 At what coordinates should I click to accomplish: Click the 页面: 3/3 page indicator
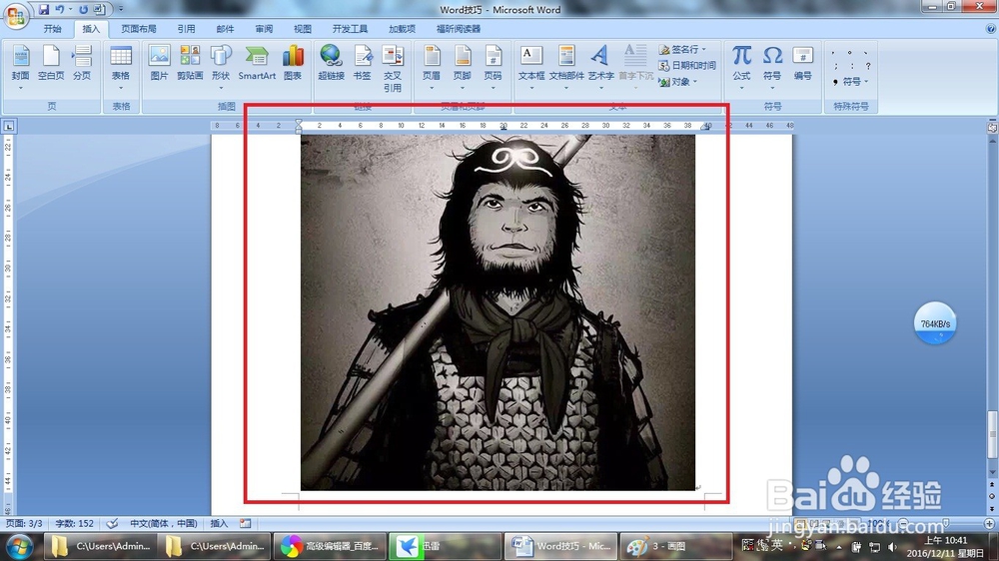click(x=24, y=523)
